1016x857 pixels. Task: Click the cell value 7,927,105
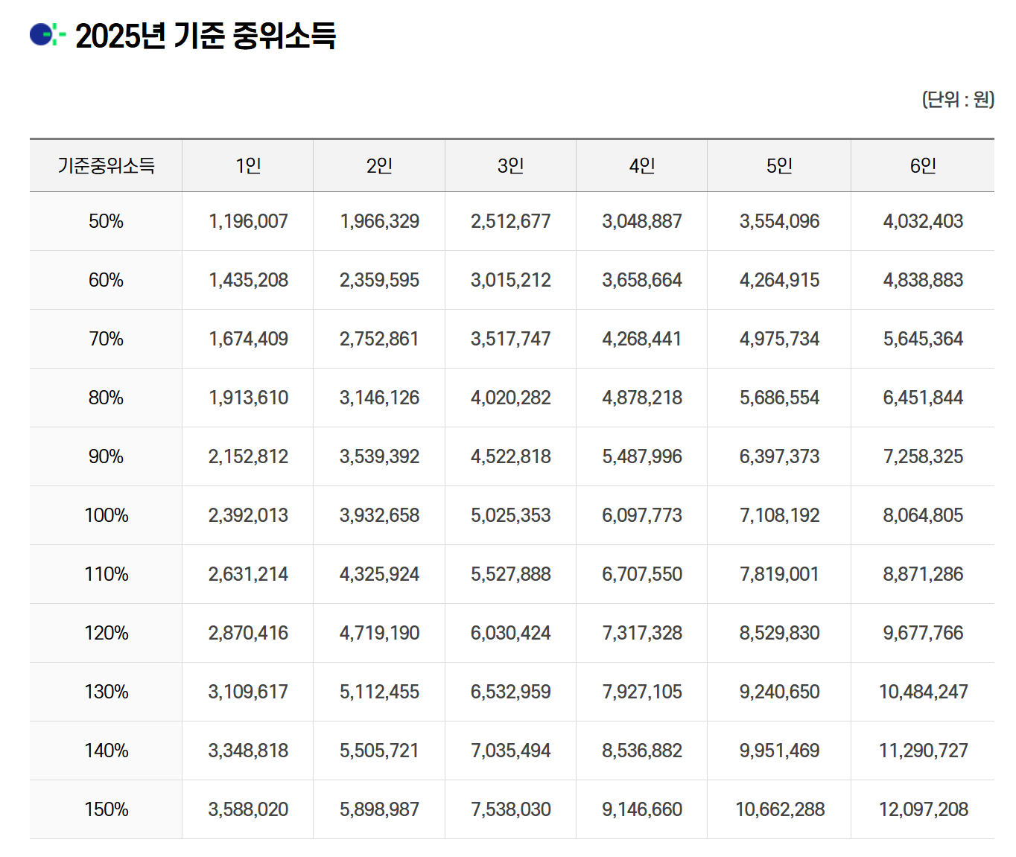click(x=642, y=692)
